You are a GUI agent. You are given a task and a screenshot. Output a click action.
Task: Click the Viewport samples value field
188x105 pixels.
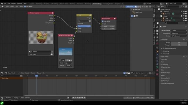tap(179, 45)
